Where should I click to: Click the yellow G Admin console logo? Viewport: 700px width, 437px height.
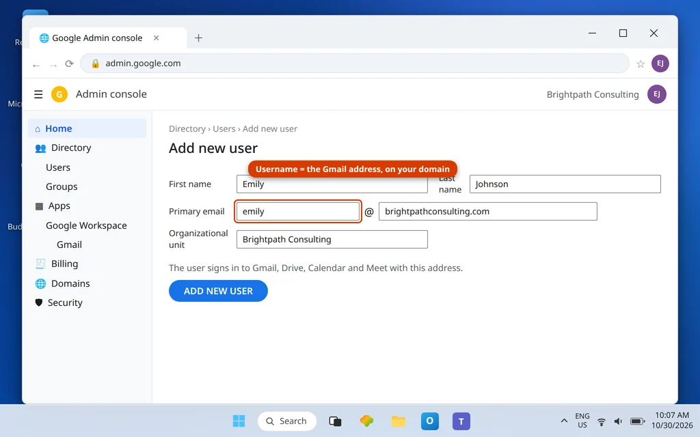pos(59,94)
